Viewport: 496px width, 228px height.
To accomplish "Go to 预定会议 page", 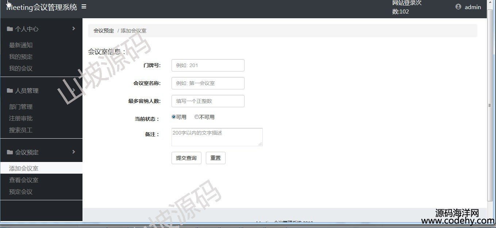I will click(x=21, y=192).
